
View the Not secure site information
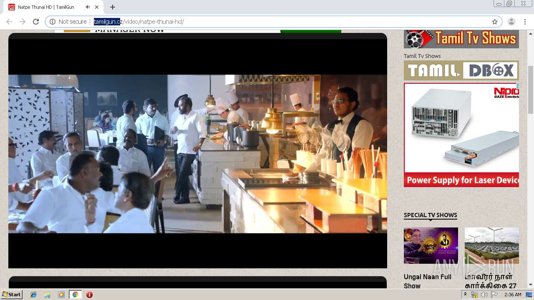(68, 22)
